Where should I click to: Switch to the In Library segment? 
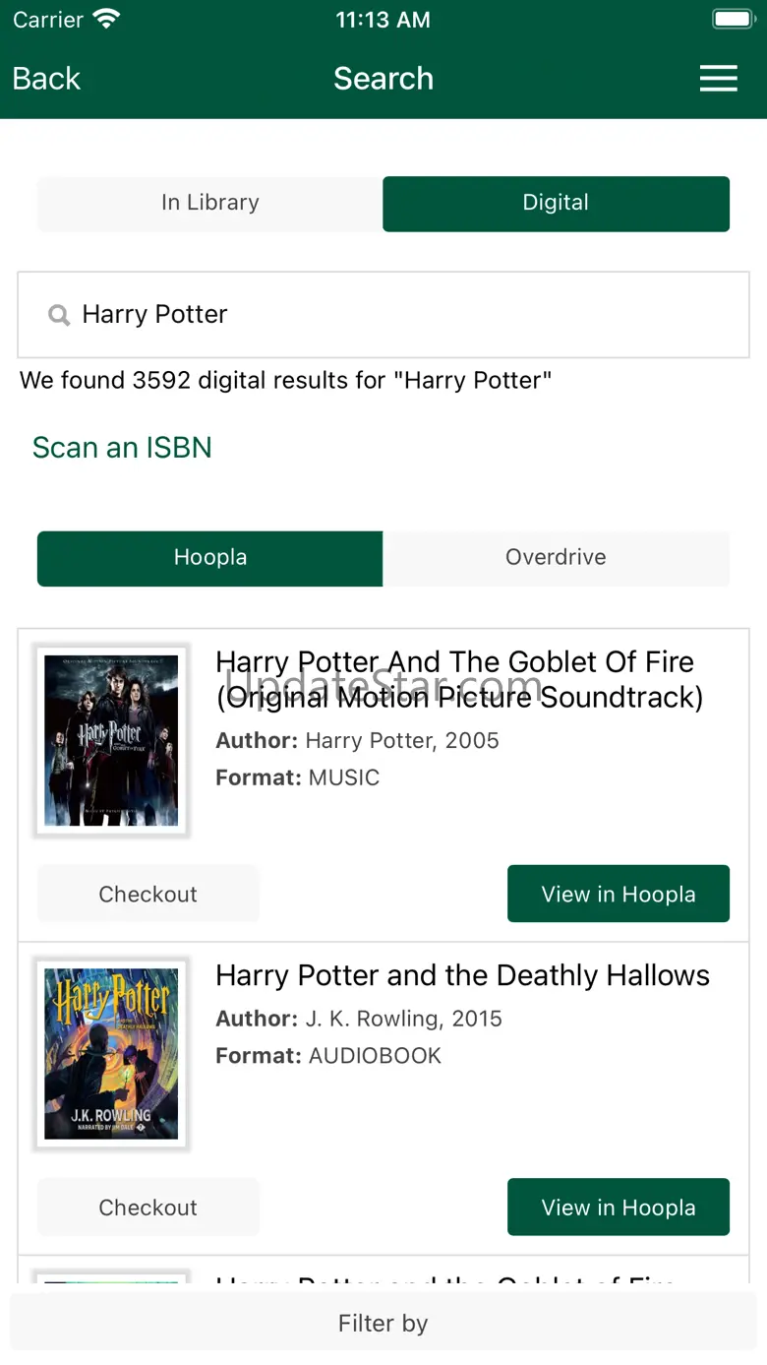209,203
